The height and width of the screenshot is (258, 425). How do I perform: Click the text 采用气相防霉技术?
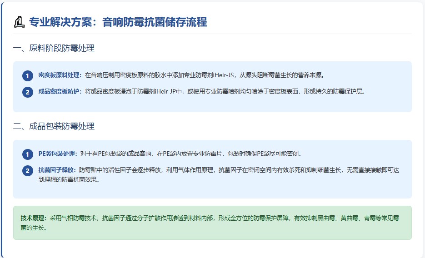(x=73, y=218)
